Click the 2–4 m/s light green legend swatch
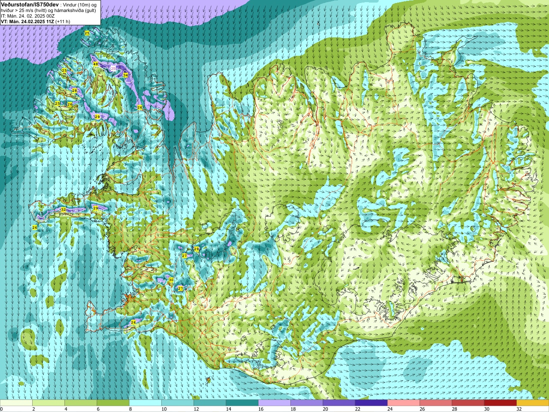This screenshot has width=549, height=412. pyautogui.click(x=48, y=403)
